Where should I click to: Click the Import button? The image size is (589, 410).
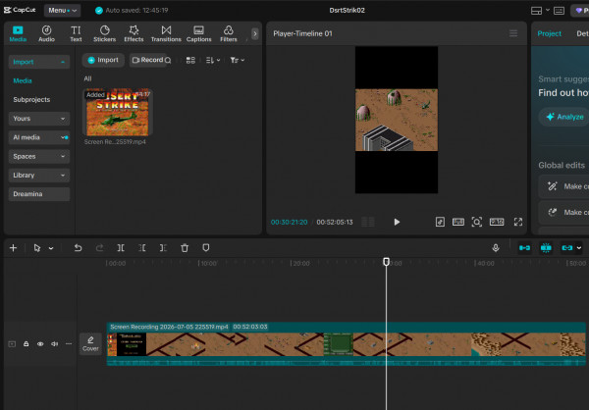(x=103, y=60)
